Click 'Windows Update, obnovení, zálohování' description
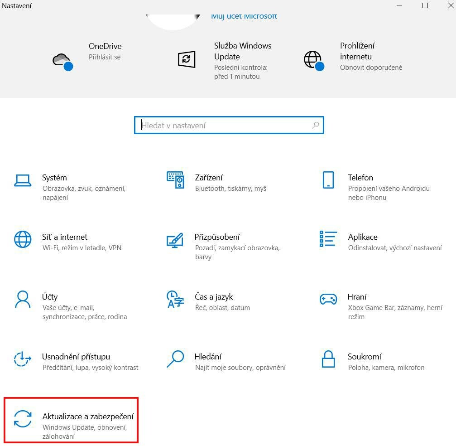The width and height of the screenshot is (456, 446). point(85,432)
